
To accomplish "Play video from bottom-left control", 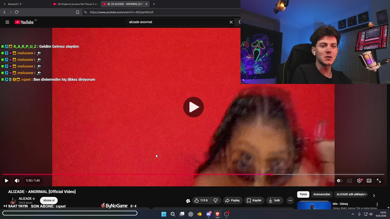I will (6, 181).
